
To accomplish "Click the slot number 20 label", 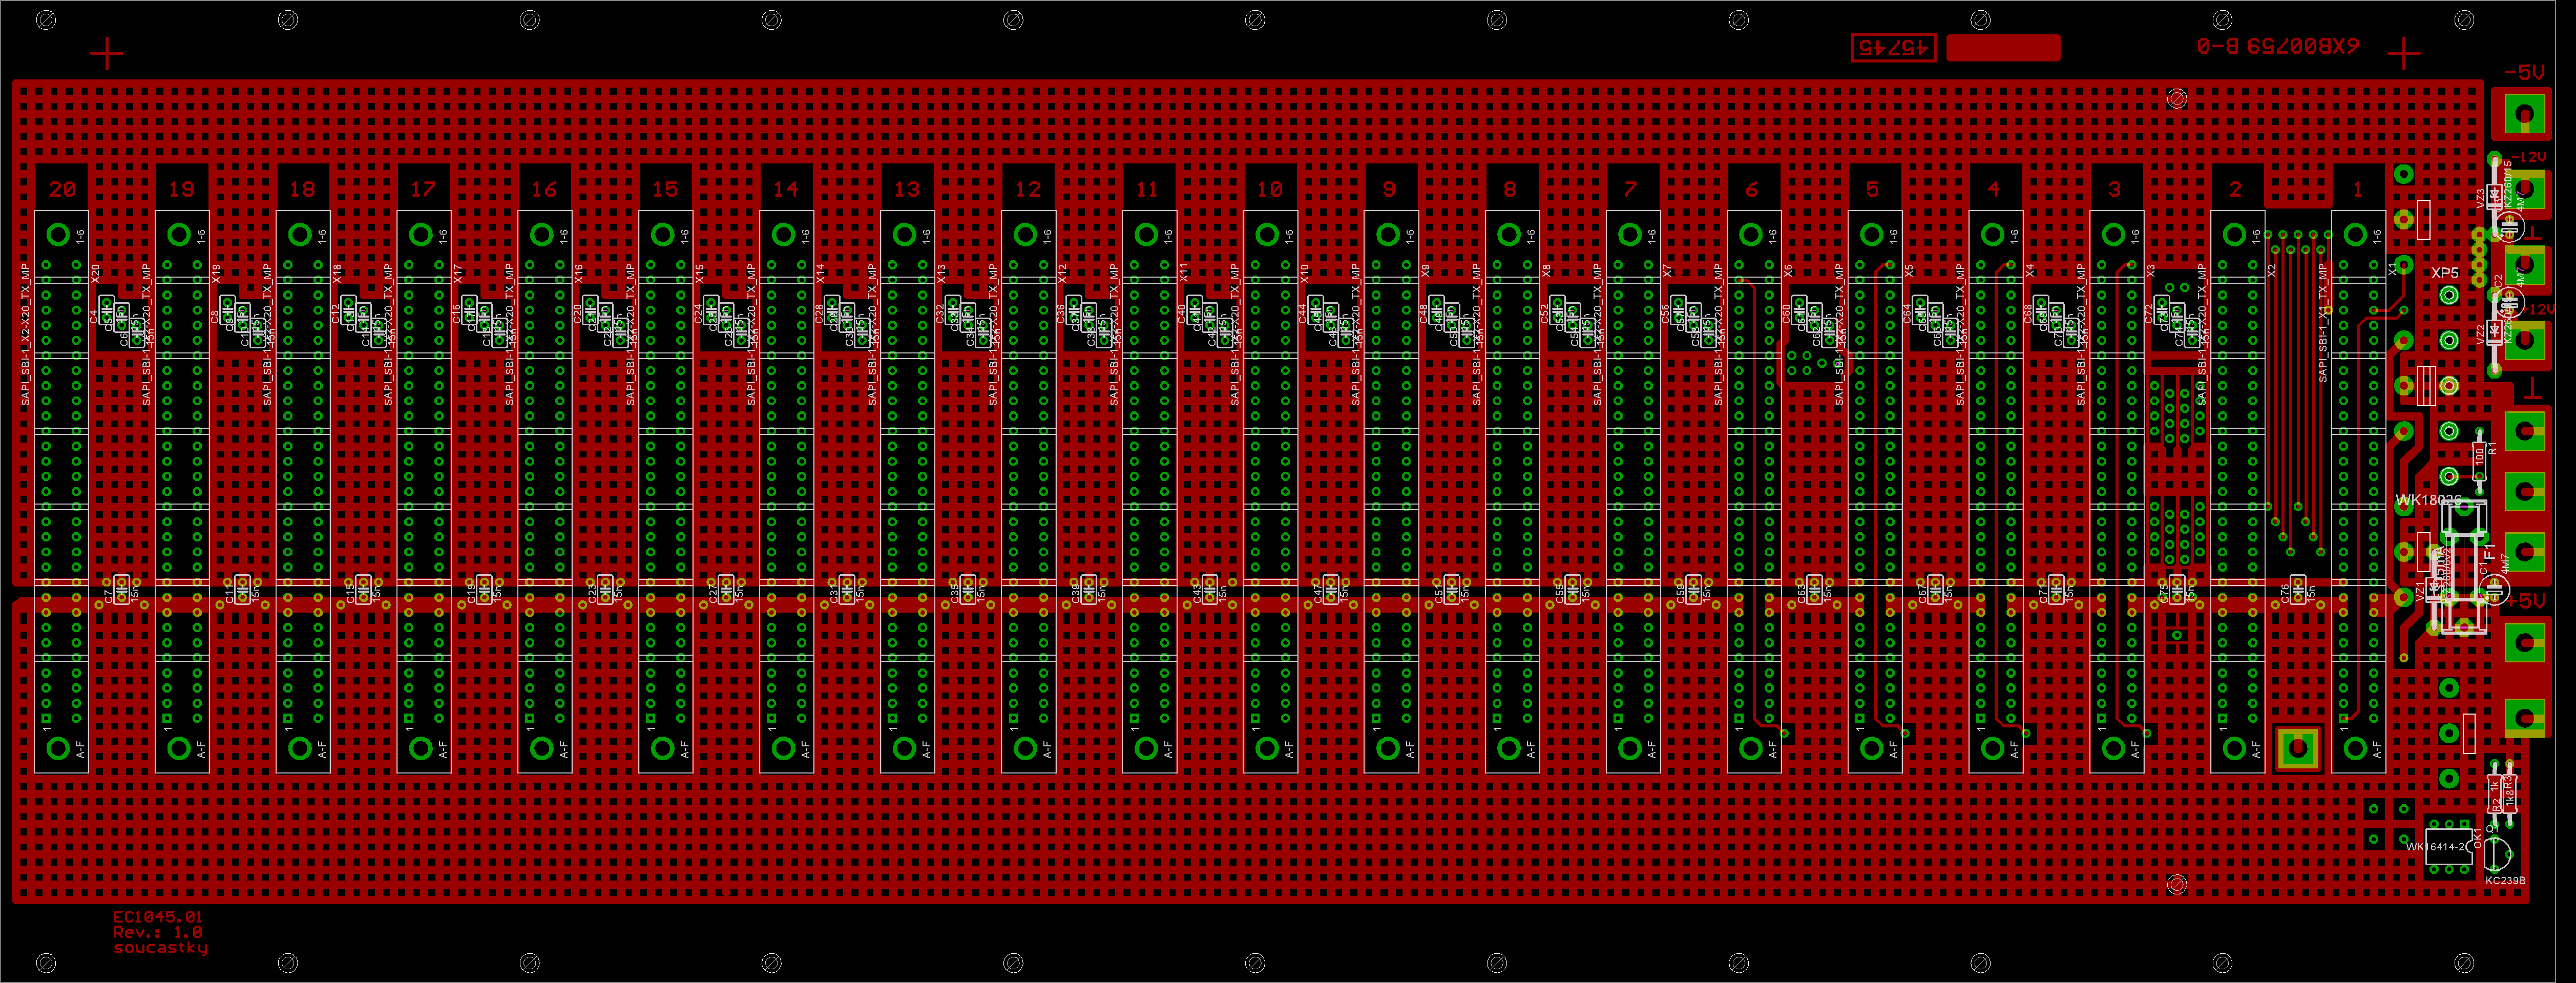I will 62,189.
